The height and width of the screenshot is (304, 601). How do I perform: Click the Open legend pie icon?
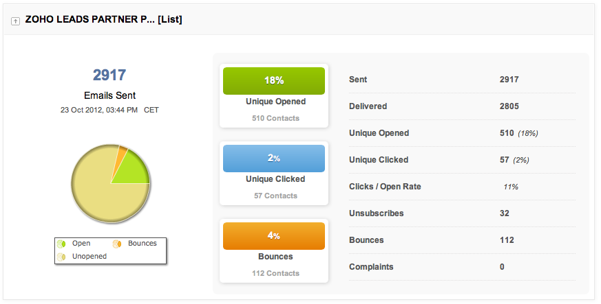[61, 244]
